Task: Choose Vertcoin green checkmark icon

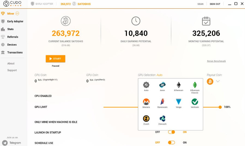Action: click(x=195, y=102)
